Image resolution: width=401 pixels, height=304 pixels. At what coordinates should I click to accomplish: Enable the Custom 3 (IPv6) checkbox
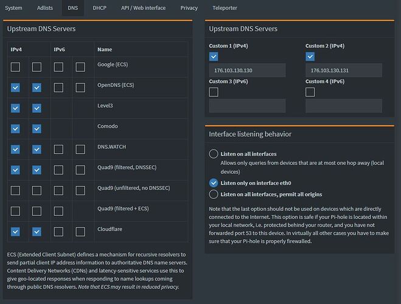[214, 92]
